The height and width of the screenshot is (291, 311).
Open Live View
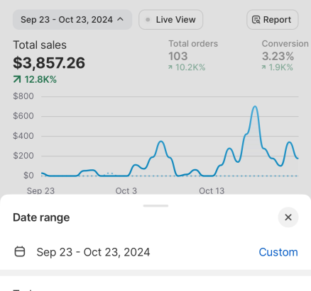pyautogui.click(x=170, y=20)
